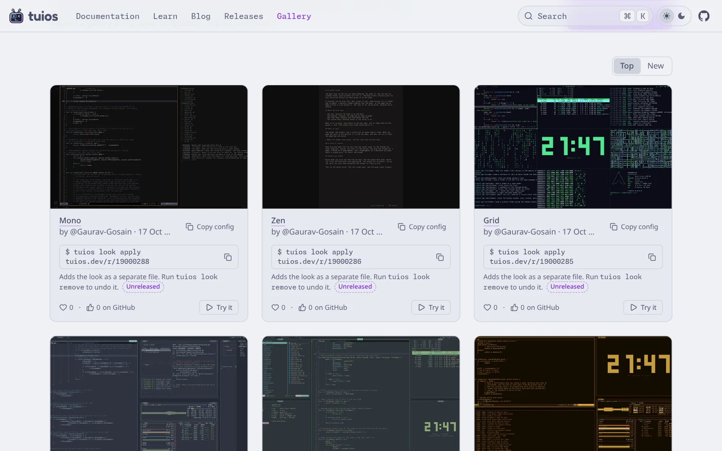722x451 pixels.
Task: Copy the tuios.dev/r/19000285 command
Action: pyautogui.click(x=652, y=257)
